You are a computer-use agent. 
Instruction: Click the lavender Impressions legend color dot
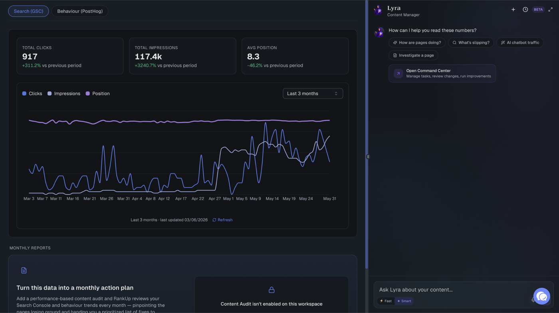50,93
